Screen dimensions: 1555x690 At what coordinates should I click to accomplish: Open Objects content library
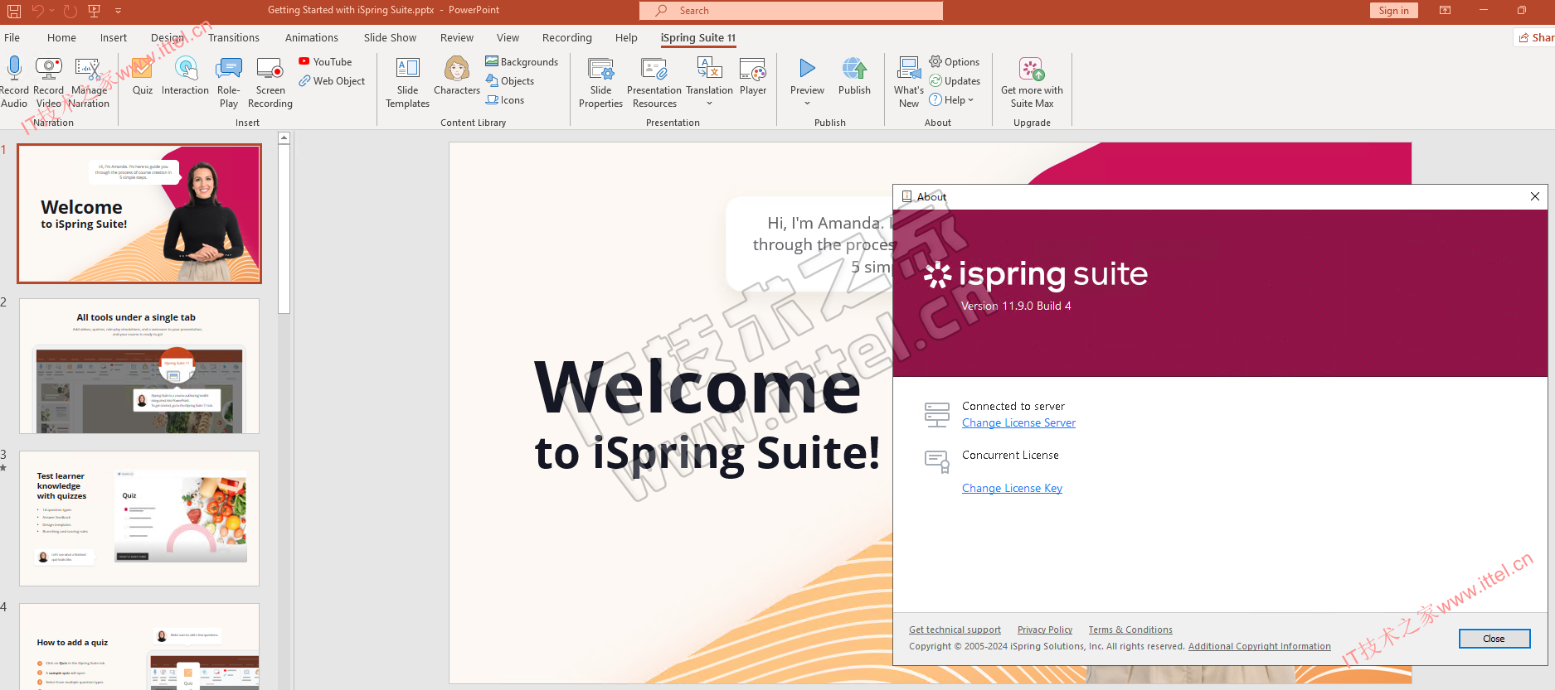point(510,80)
